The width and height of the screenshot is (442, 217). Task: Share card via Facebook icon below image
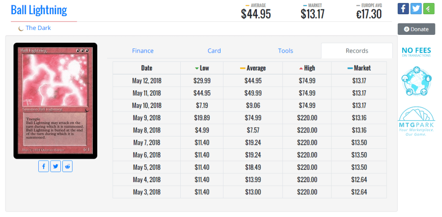pos(44,166)
